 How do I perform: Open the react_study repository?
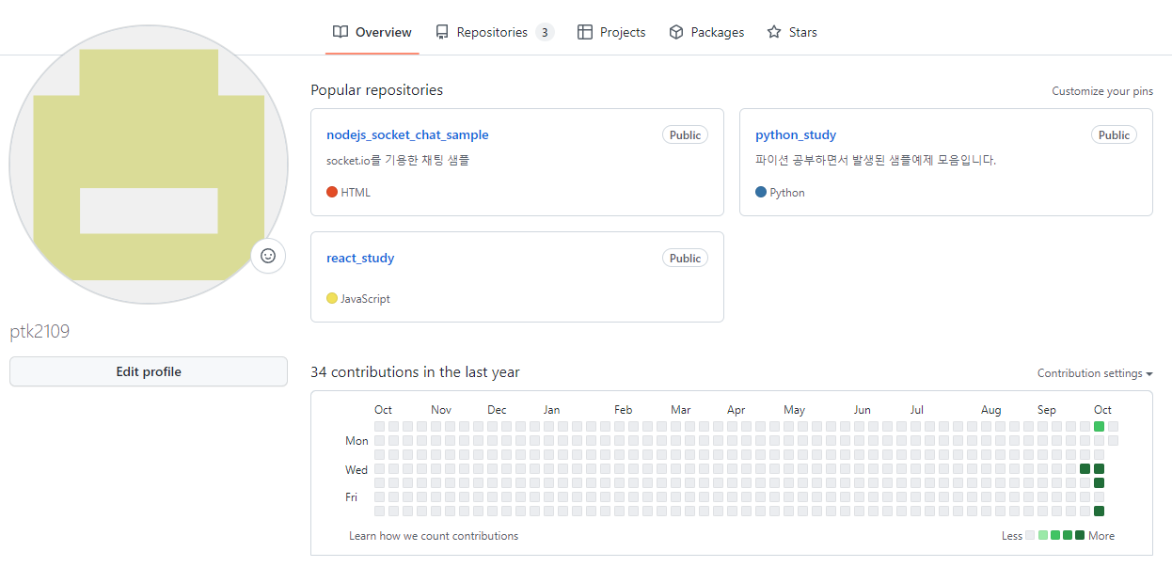point(360,258)
